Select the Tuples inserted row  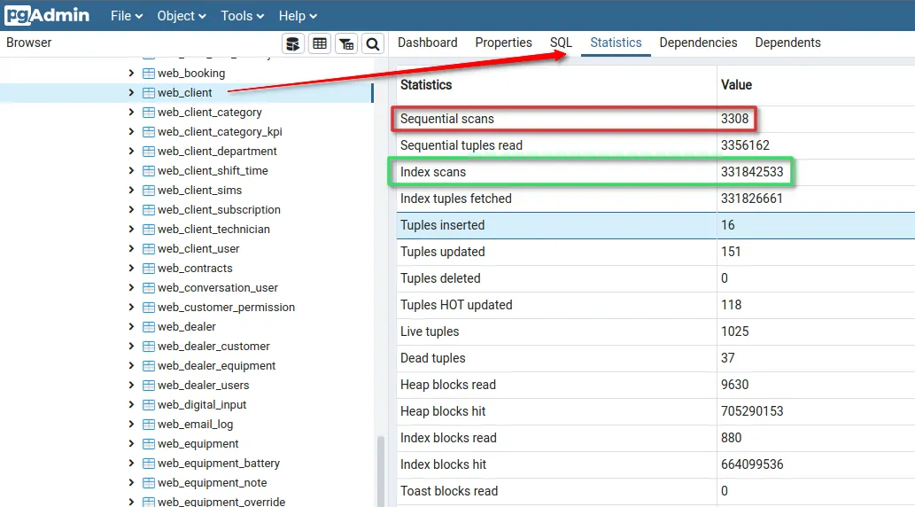655,225
